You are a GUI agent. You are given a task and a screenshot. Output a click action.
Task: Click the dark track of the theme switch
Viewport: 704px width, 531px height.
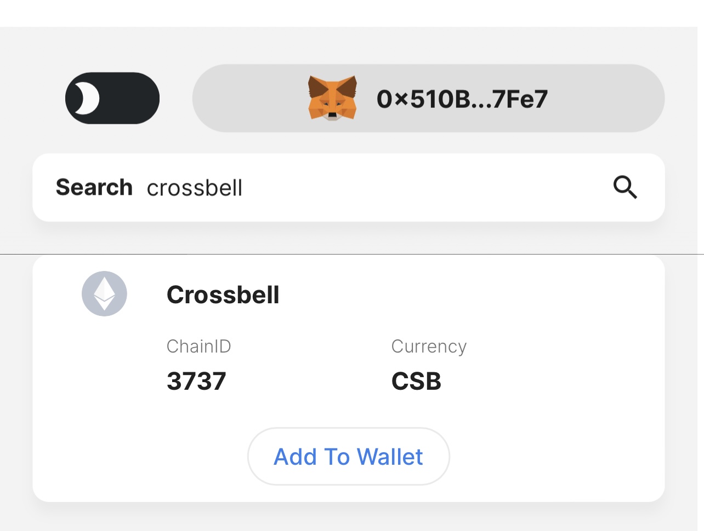[133, 99]
